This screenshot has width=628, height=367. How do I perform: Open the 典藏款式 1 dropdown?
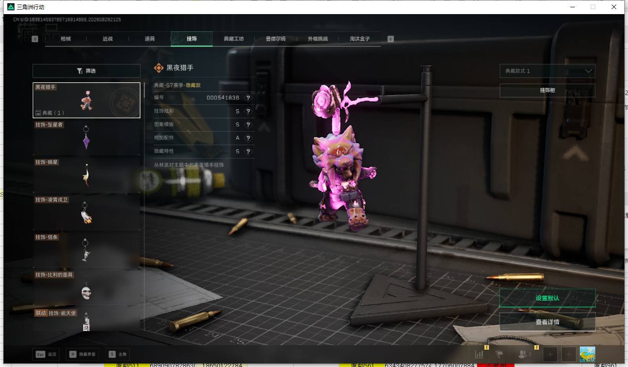point(547,71)
